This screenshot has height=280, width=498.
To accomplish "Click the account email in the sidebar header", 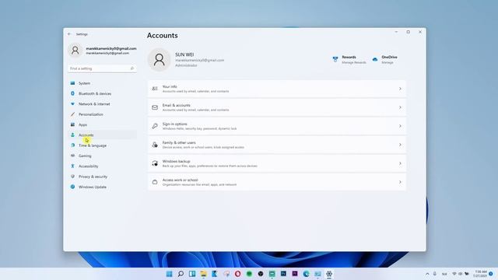I will point(111,48).
